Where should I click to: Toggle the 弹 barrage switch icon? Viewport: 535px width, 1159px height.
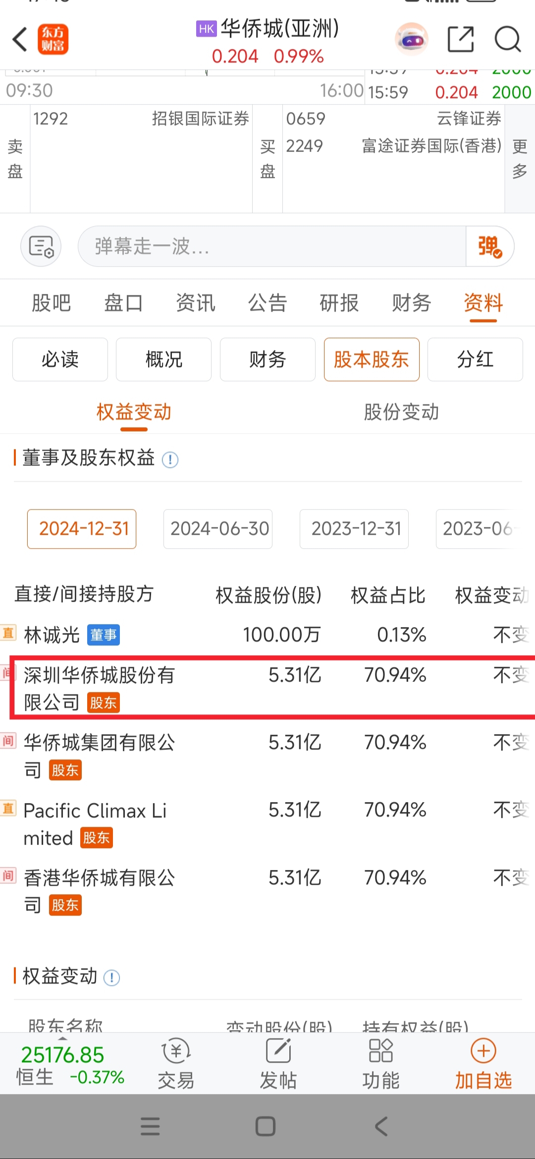point(490,246)
